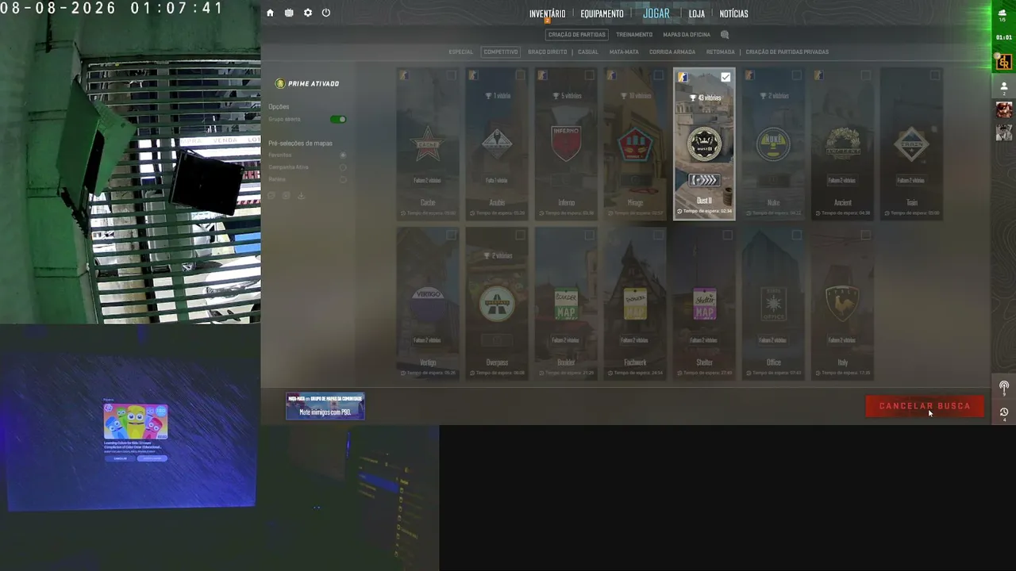Screen dimensions: 1016x571
Task: Select the Favoritos map preset radio
Action: (x=343, y=155)
